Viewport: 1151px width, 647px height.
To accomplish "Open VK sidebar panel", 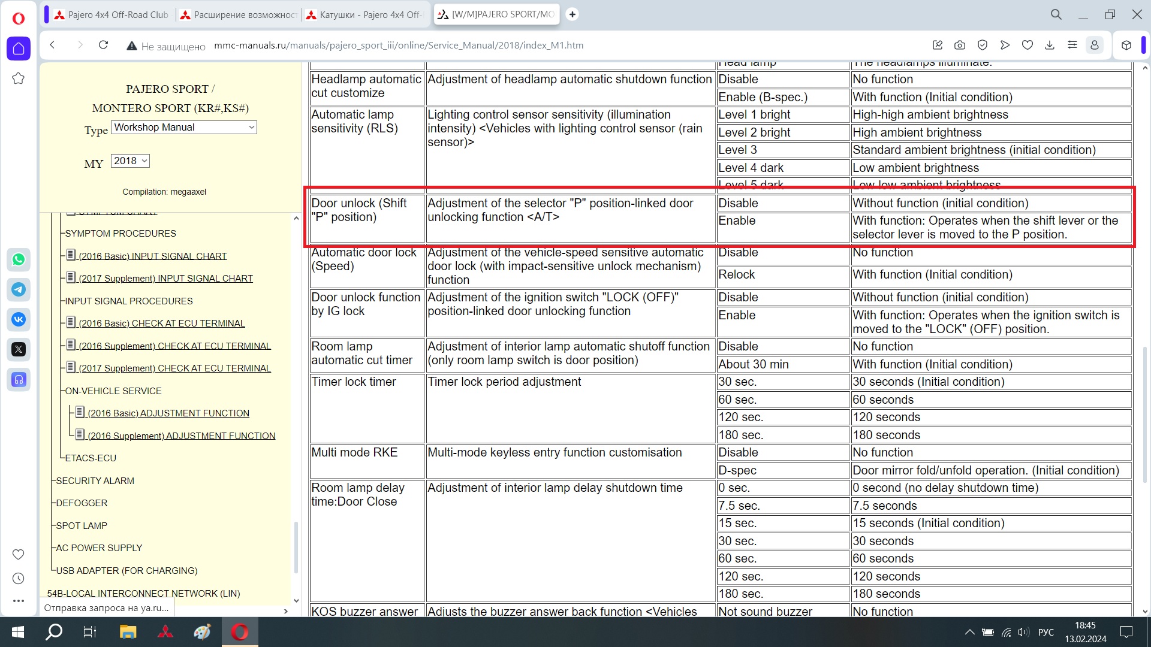I will pyautogui.click(x=19, y=319).
